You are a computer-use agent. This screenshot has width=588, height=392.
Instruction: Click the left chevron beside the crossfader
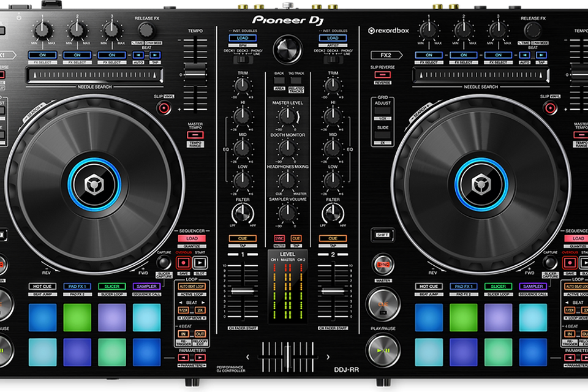pos(247,357)
